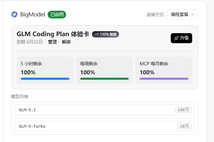Click the purple MCP 每月剩余 progress bar
214x142 pixels.
164,79
